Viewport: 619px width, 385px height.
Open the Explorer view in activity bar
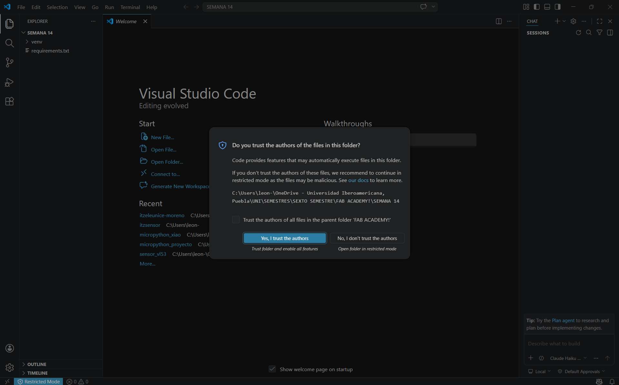9,24
